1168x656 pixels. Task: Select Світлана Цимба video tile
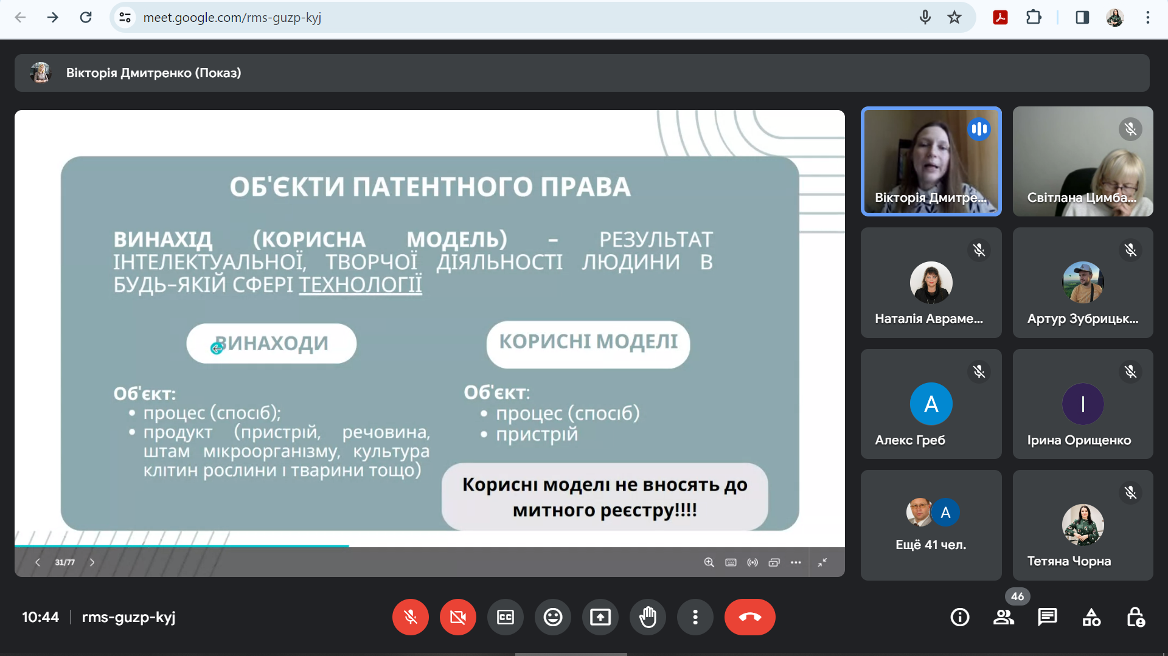coord(1083,161)
